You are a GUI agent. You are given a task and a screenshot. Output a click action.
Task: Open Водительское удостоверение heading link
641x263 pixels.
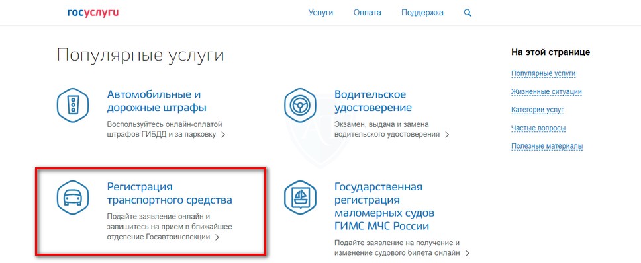[373, 101]
